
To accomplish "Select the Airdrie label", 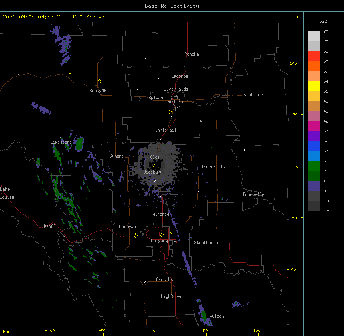I will coord(161,214).
